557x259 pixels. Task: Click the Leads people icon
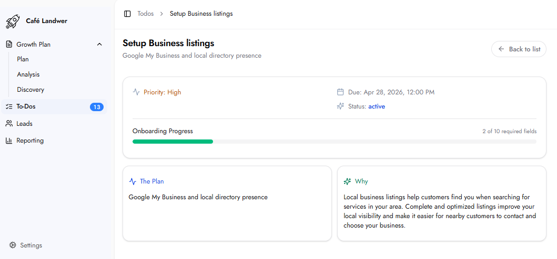pyautogui.click(x=9, y=124)
